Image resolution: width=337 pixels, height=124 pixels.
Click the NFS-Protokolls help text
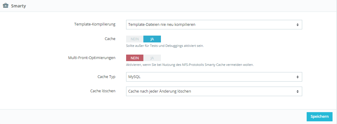(190, 65)
